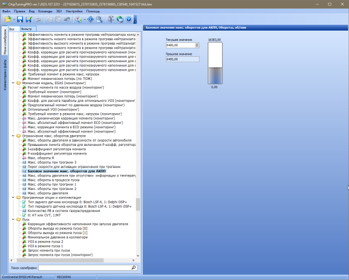349x280 pixels.
Task: Open the magnifier search toolbar icon
Action: pos(99,19)
